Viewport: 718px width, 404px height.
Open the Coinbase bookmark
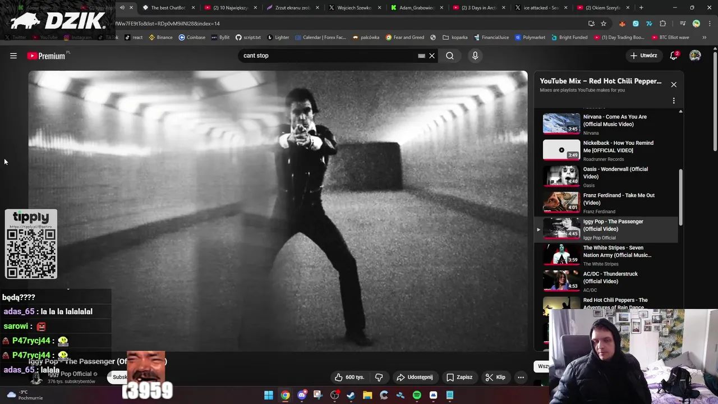coord(192,38)
